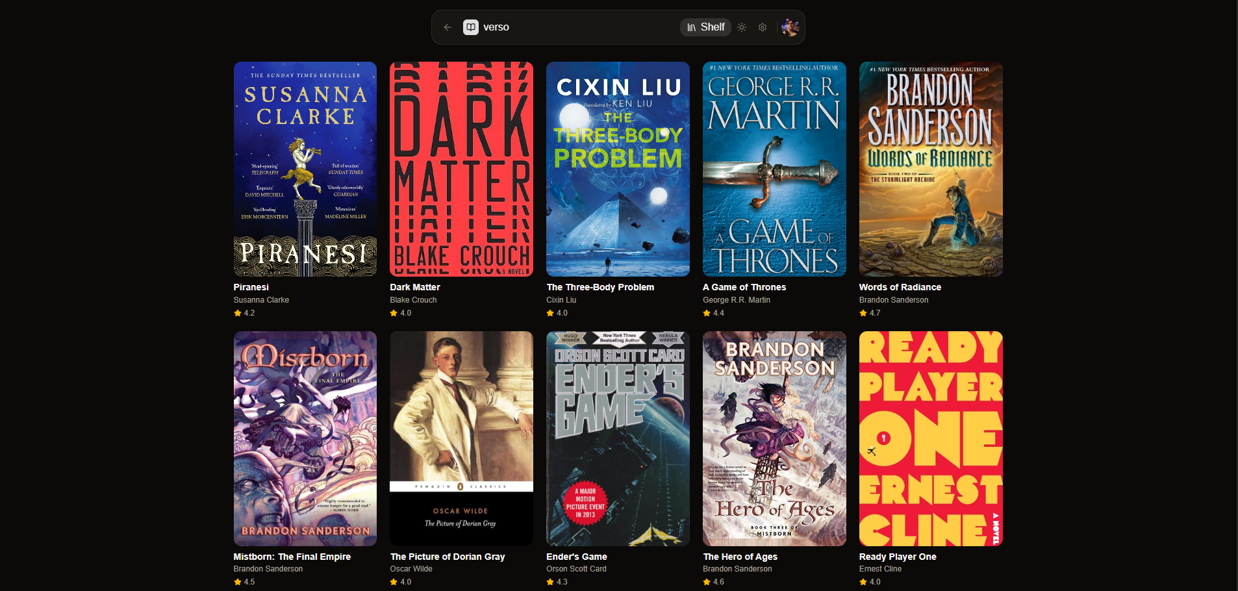Select the "A Game of Thrones" title text

point(744,287)
